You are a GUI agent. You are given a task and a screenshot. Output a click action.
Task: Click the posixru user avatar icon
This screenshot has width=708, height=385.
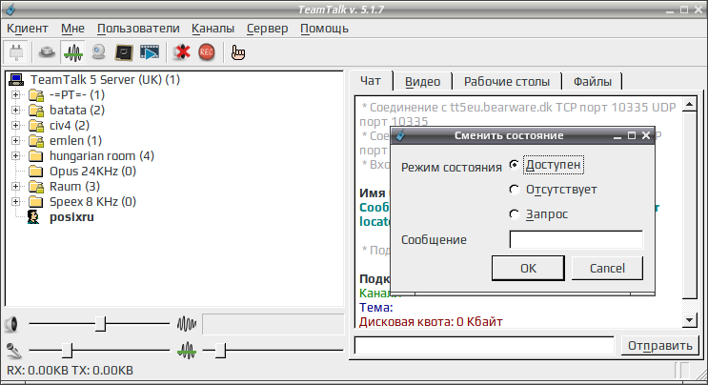[33, 217]
